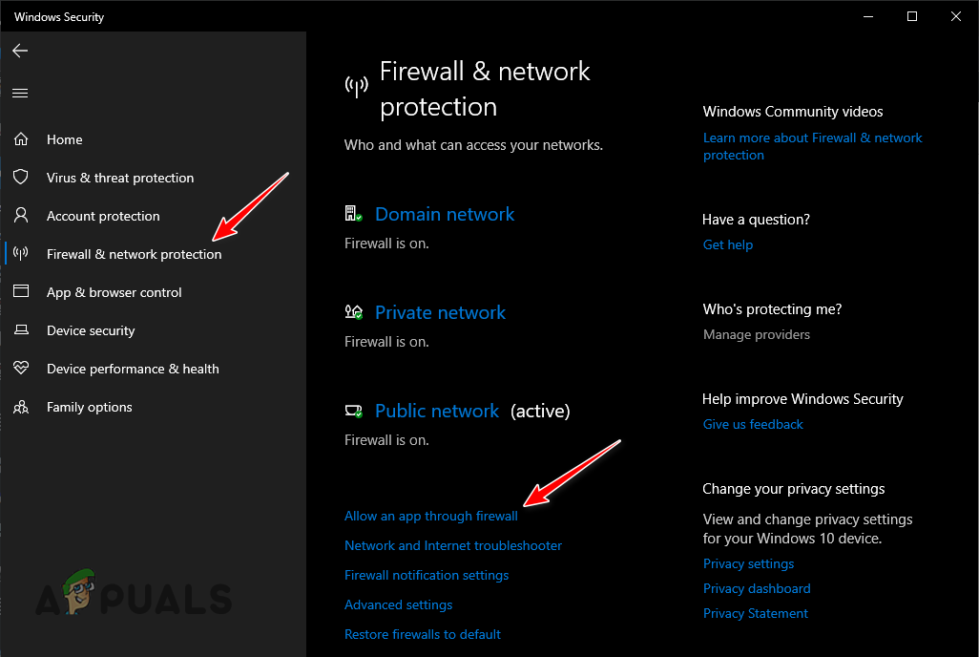Image resolution: width=979 pixels, height=657 pixels.
Task: Open Private network settings
Action: tap(440, 312)
